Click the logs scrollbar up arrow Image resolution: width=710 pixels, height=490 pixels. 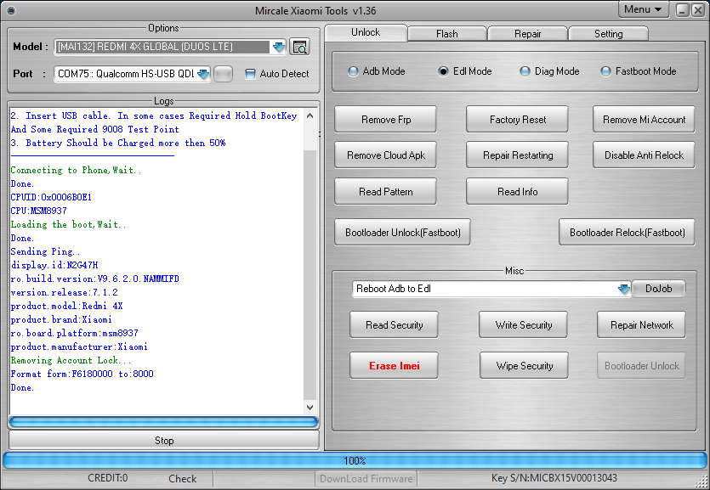(310, 115)
